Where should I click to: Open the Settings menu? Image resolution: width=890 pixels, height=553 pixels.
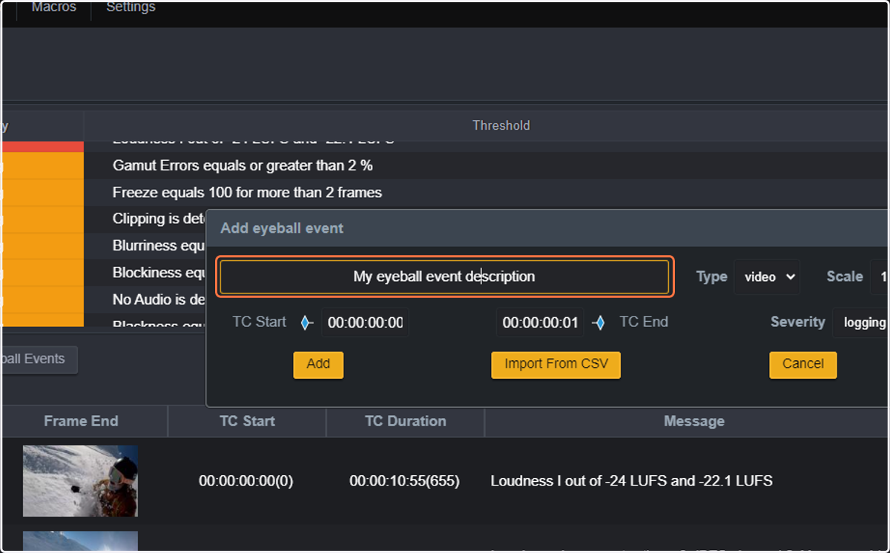point(131,7)
